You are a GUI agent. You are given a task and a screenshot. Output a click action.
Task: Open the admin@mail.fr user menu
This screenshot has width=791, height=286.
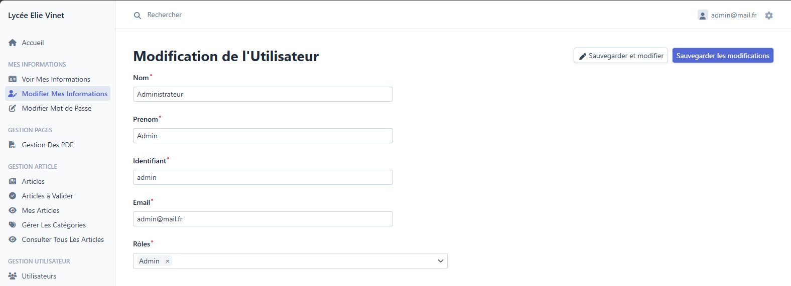(727, 16)
